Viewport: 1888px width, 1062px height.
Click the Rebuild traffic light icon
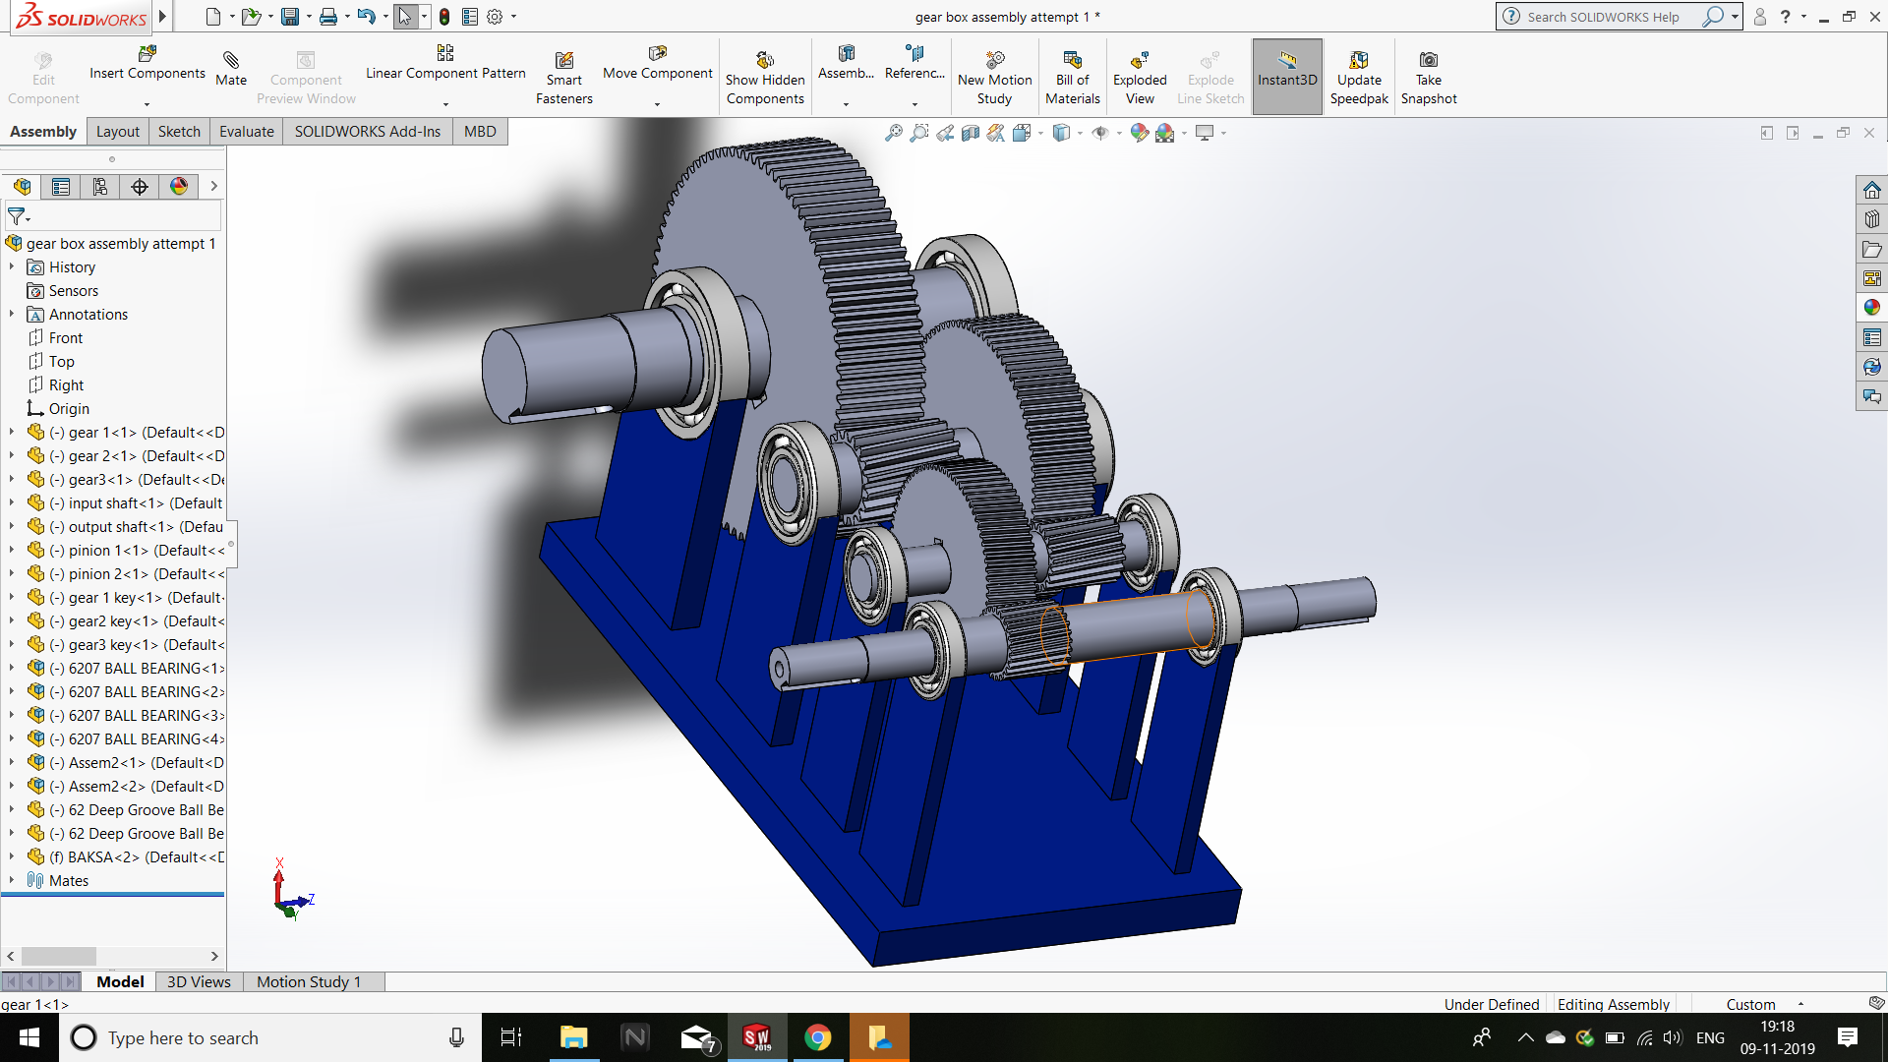click(x=444, y=17)
